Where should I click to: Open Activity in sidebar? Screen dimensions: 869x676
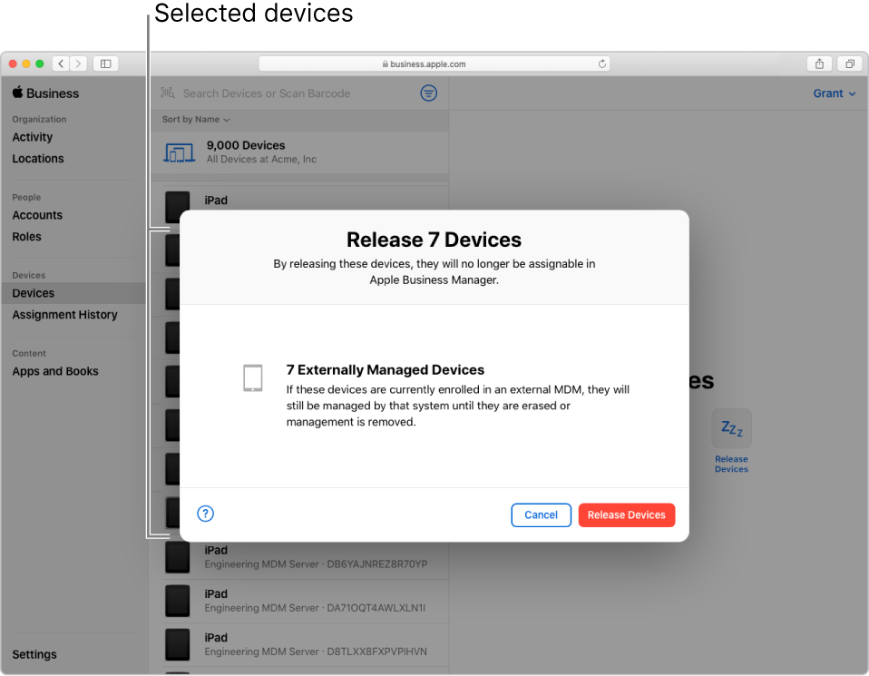[32, 137]
